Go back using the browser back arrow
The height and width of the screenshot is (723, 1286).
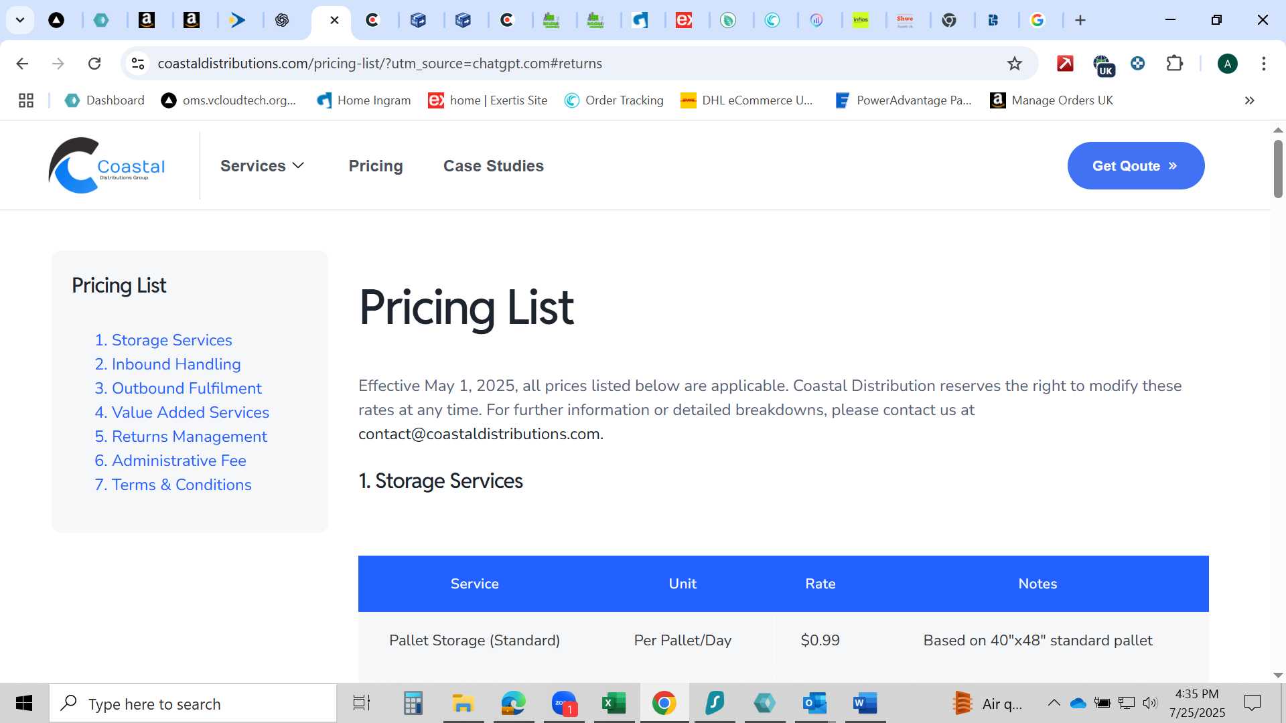click(22, 64)
